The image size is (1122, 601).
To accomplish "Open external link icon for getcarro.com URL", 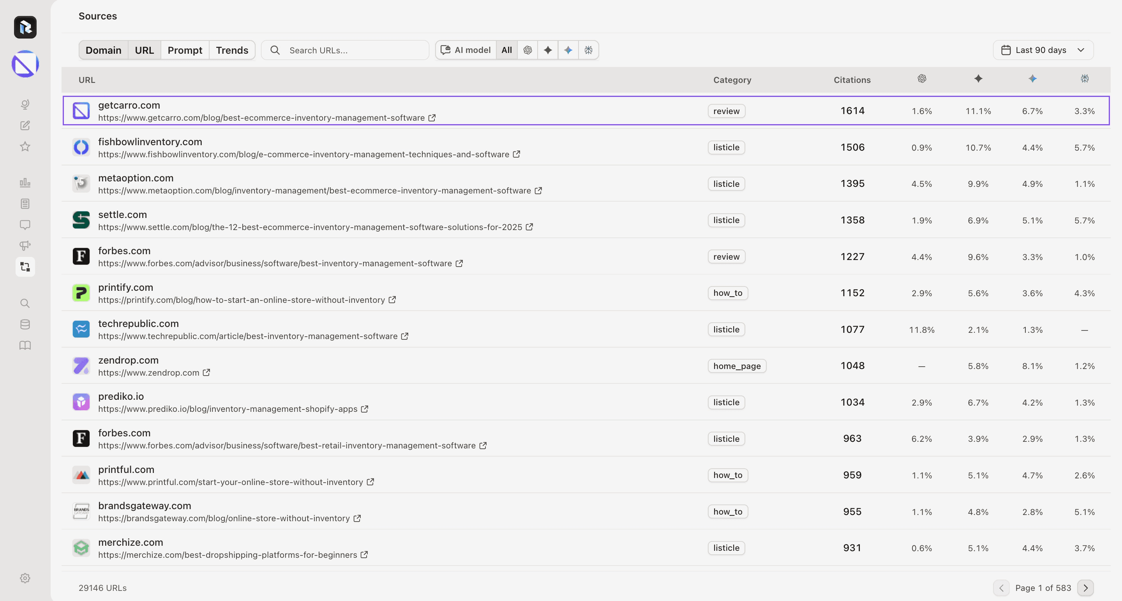I will point(432,118).
